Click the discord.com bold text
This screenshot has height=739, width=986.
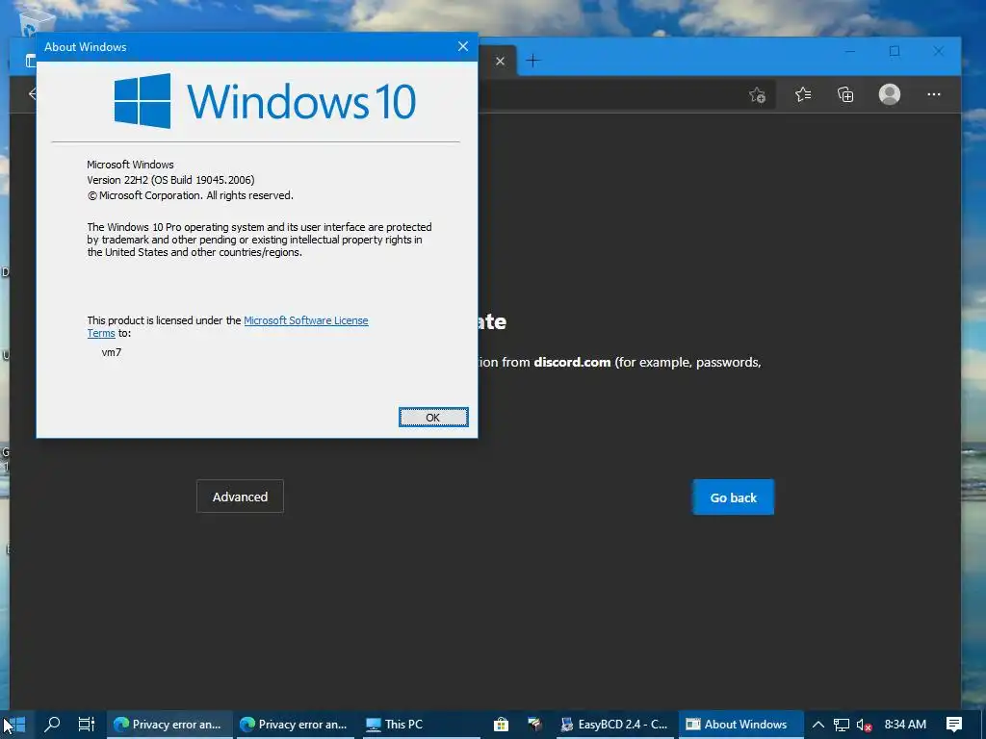click(572, 362)
